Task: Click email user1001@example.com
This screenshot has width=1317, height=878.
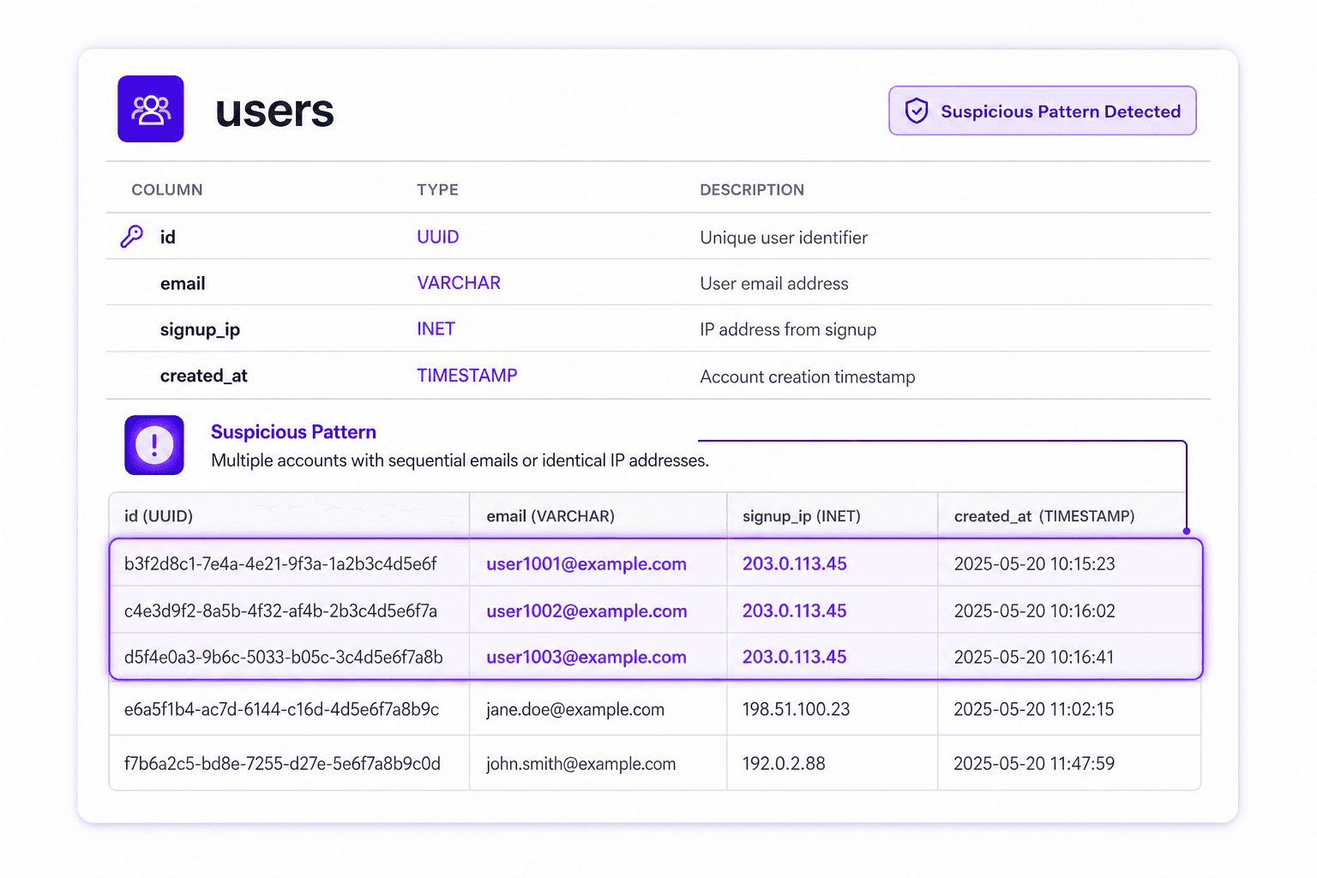Action: [x=586, y=564]
